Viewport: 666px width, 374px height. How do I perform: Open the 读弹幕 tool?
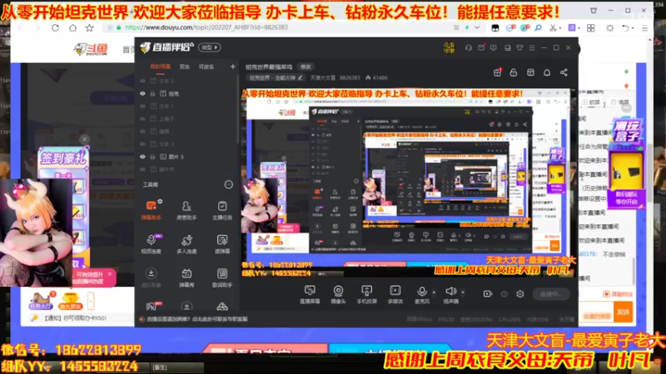pyautogui.click(x=222, y=244)
